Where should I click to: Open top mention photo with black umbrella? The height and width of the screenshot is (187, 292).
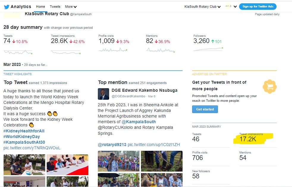click(x=118, y=180)
